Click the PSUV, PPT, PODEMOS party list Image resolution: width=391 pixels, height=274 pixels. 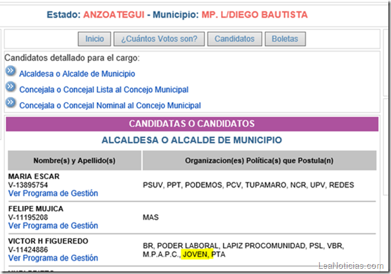[248, 185]
